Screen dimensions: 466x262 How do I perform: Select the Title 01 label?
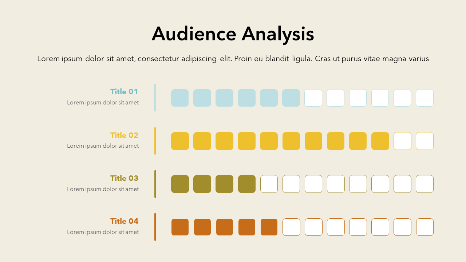pyautogui.click(x=124, y=92)
